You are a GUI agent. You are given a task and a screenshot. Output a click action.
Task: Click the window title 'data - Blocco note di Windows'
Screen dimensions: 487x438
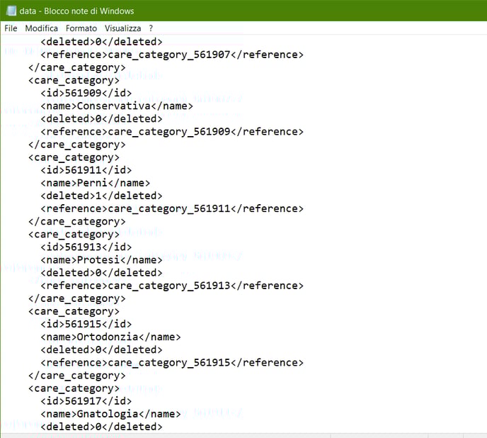click(76, 11)
